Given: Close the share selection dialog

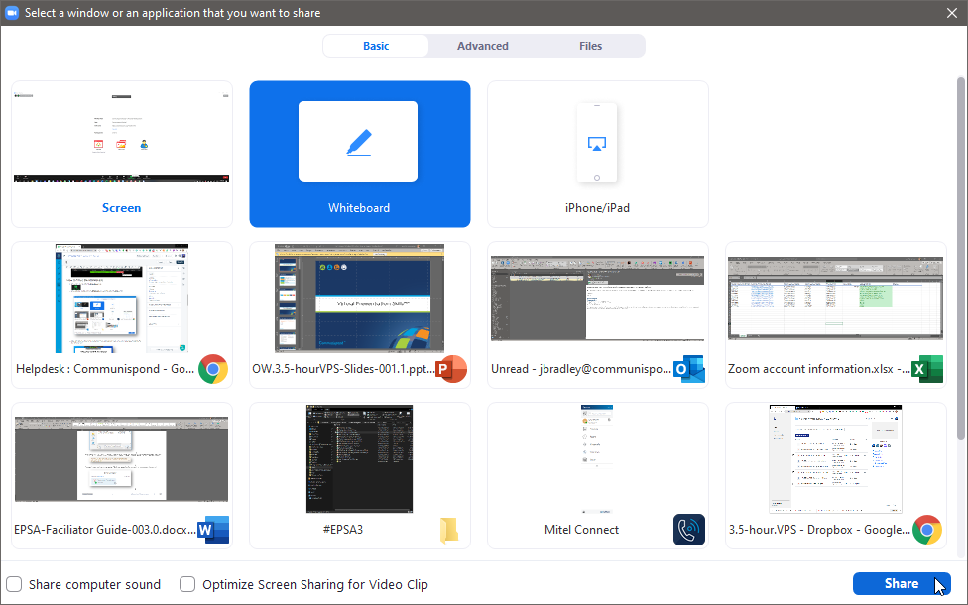Looking at the screenshot, I should point(952,12).
